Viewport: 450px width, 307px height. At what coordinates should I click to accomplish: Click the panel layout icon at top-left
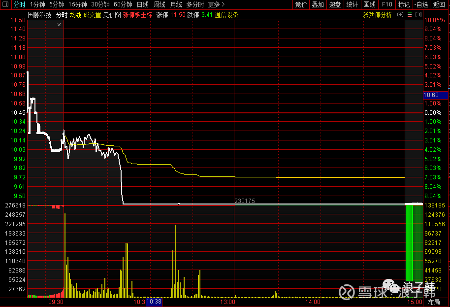coord(5,4)
